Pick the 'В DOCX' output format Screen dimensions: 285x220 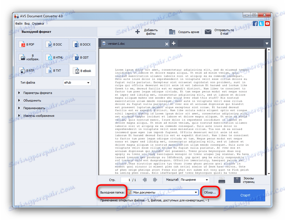[82, 44]
